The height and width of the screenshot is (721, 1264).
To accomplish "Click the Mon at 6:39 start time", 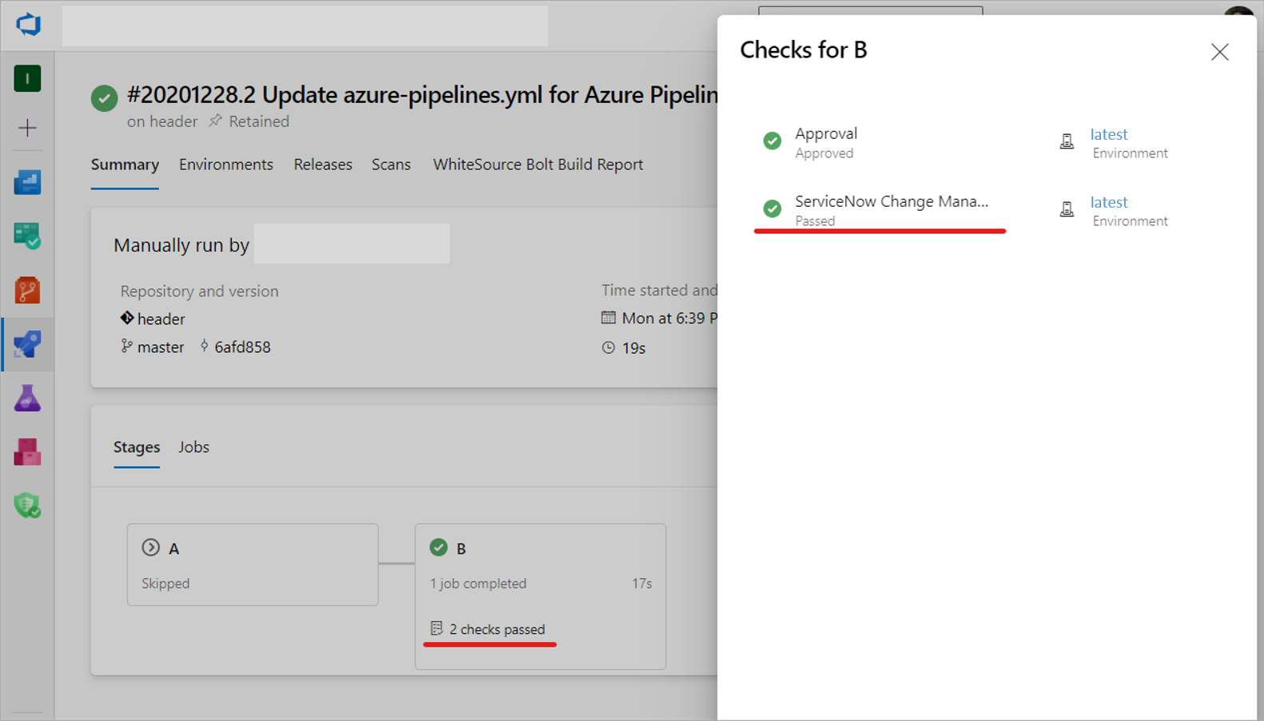I will click(670, 318).
